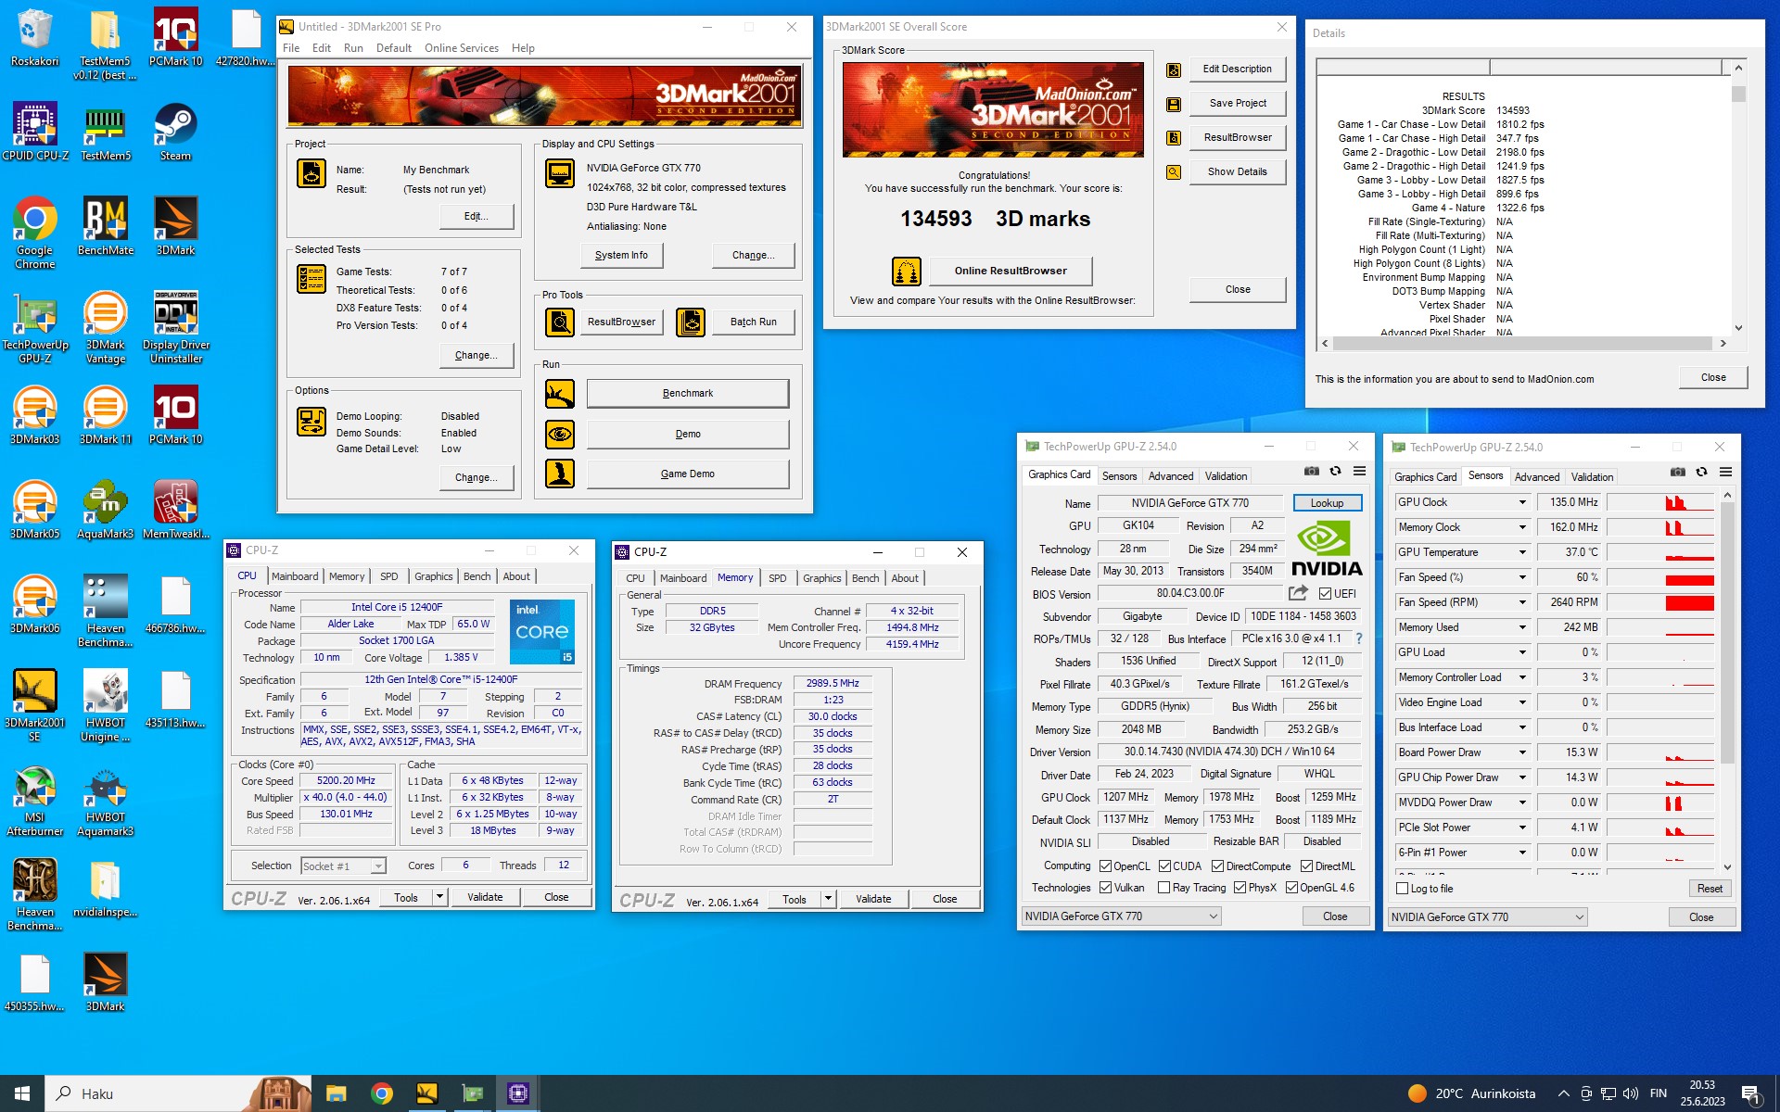1780x1112 pixels.
Task: Click the Edit Description icon in score window
Action: tap(1174, 69)
